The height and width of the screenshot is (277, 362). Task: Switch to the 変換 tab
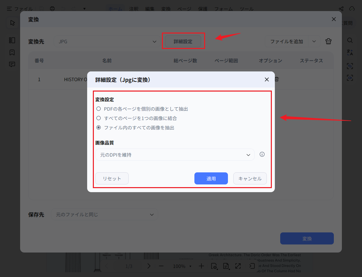[166, 9]
